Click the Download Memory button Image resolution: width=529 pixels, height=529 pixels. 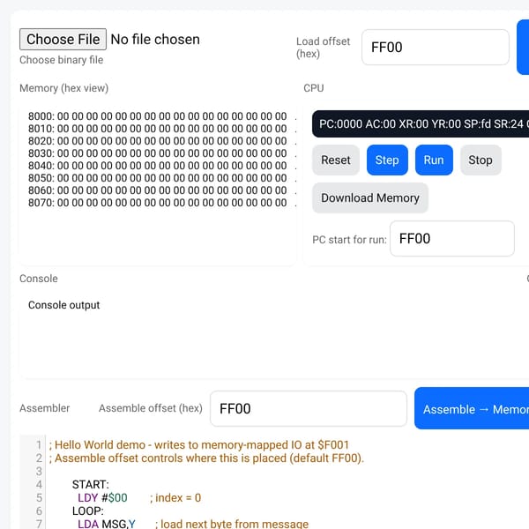click(370, 197)
